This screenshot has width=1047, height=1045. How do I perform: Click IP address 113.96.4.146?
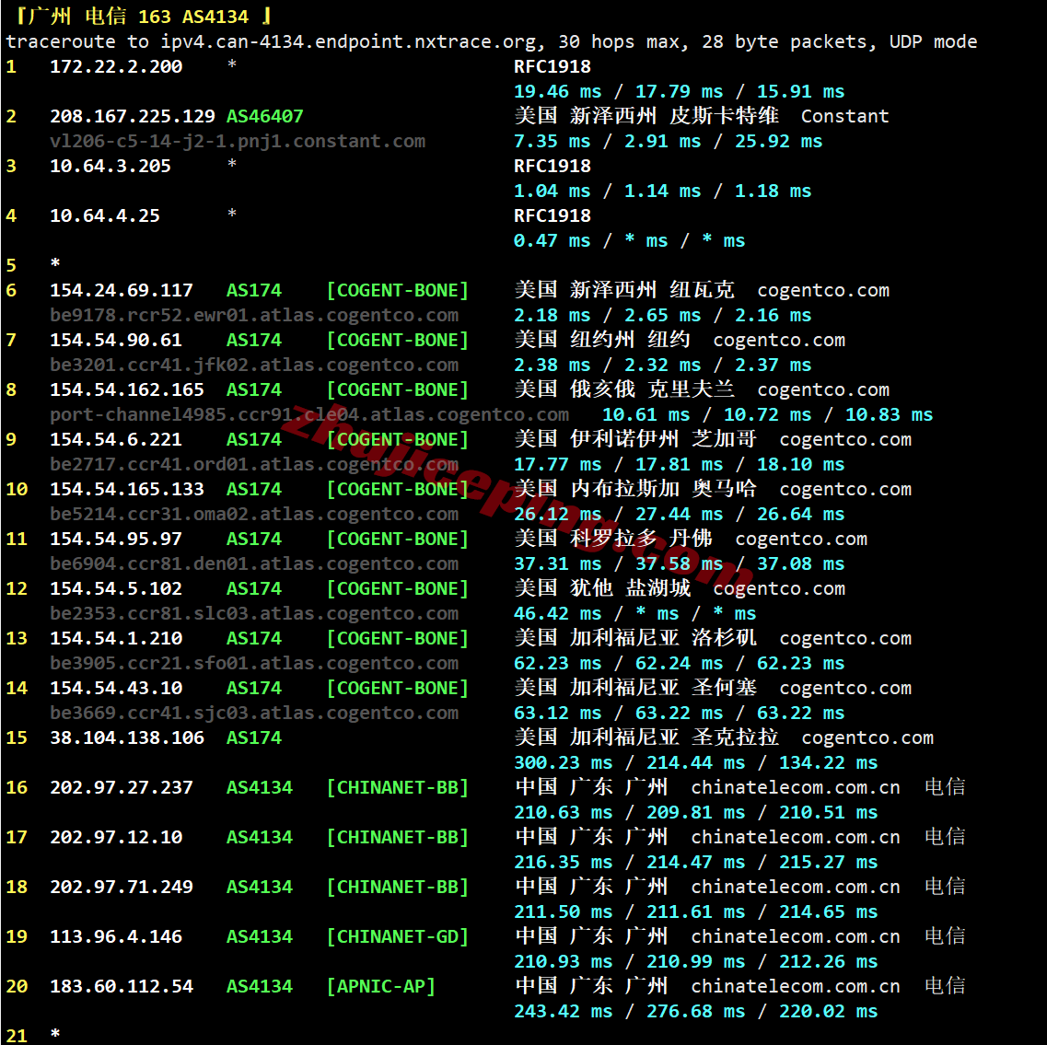pyautogui.click(x=115, y=937)
